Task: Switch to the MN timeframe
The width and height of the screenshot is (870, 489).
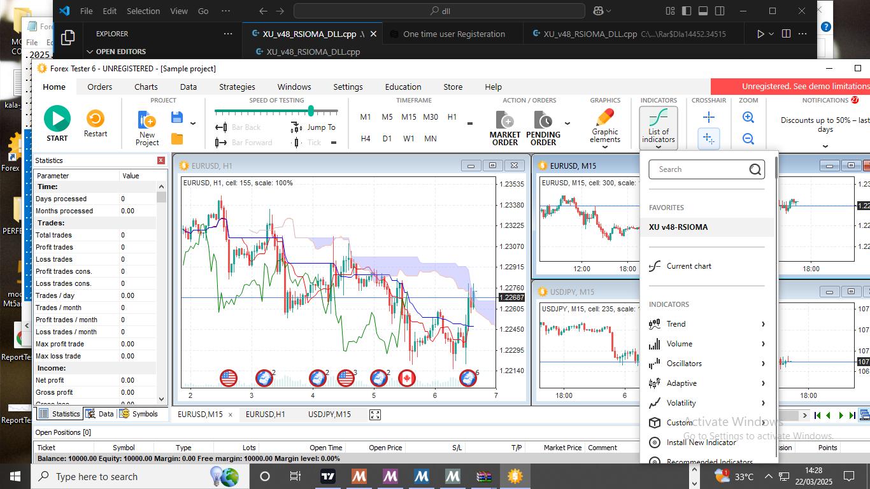Action: (x=431, y=138)
